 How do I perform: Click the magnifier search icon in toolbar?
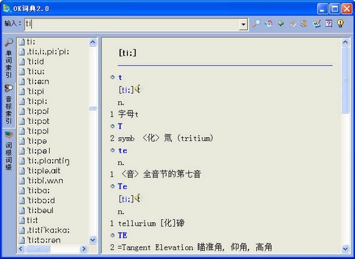click(256, 23)
